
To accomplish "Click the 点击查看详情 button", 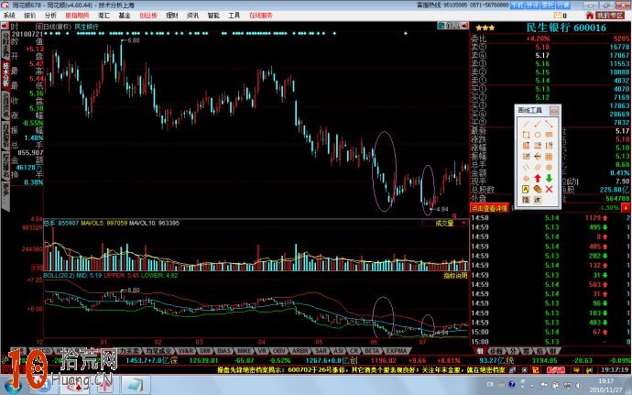I will pos(490,210).
